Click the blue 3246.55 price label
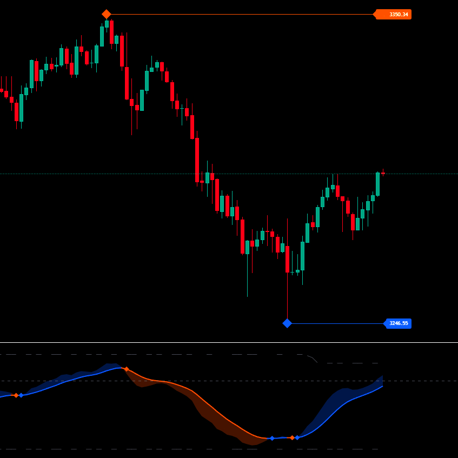458x458 pixels. [399, 323]
